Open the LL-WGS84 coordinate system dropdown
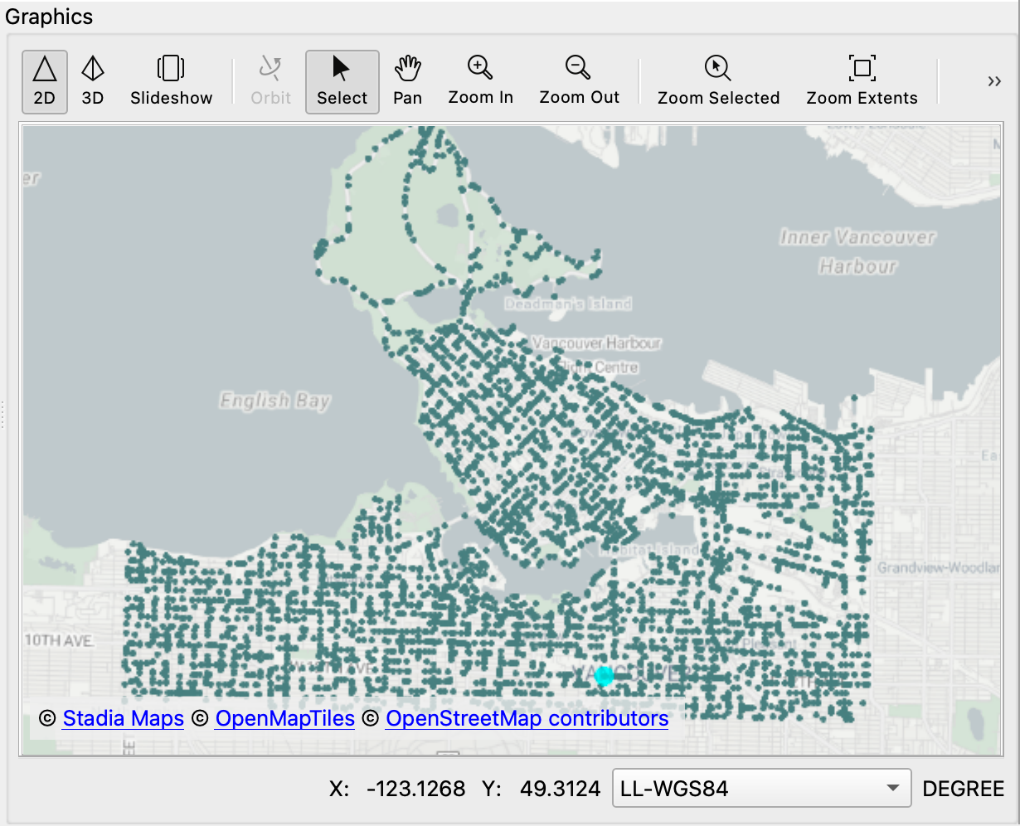Image resolution: width=1020 pixels, height=826 pixels. 760,788
